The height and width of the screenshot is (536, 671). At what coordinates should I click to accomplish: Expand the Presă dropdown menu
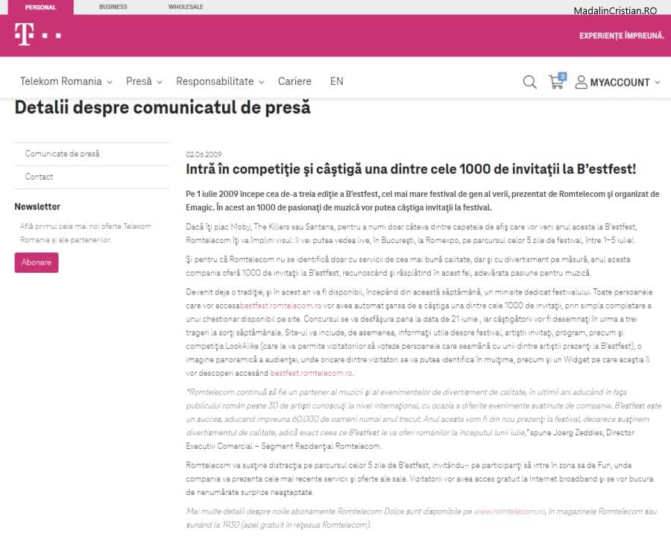[144, 81]
